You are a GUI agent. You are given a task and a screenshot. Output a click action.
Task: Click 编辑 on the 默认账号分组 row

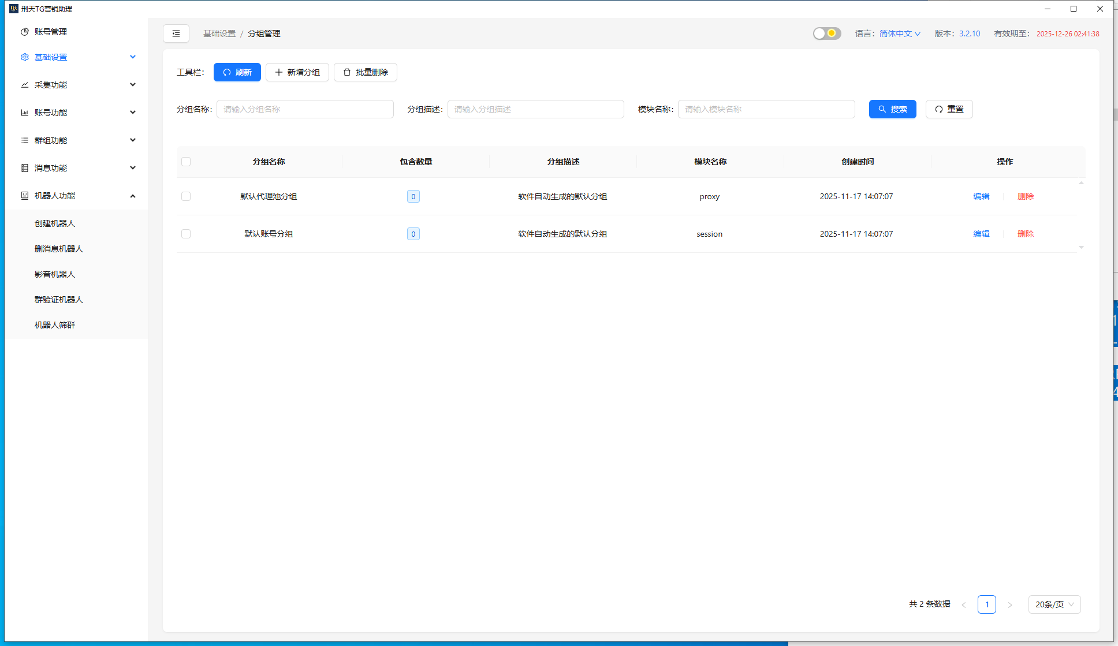tap(981, 234)
